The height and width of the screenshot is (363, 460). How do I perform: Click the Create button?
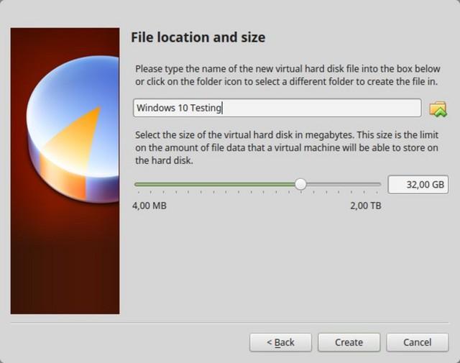coord(349,342)
